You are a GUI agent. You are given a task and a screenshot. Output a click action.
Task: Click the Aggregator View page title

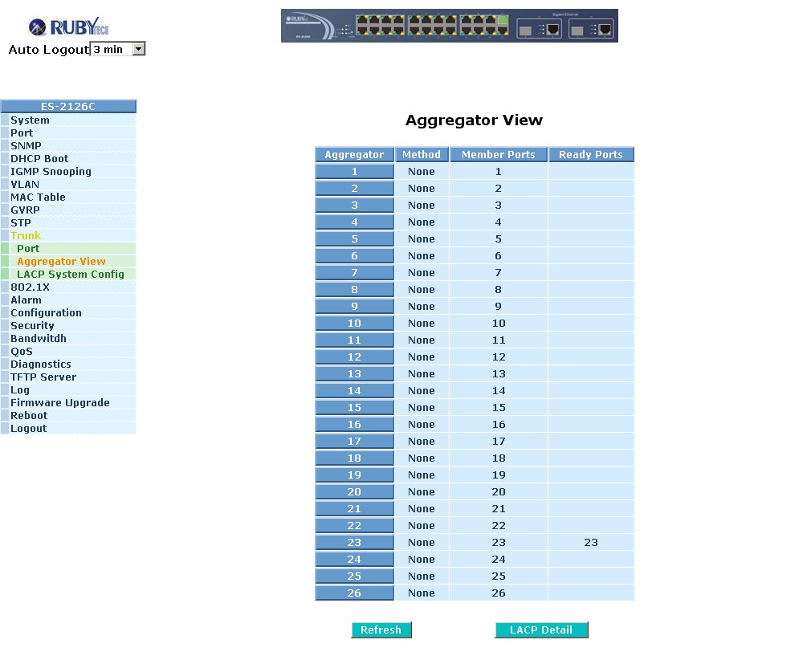coord(474,120)
